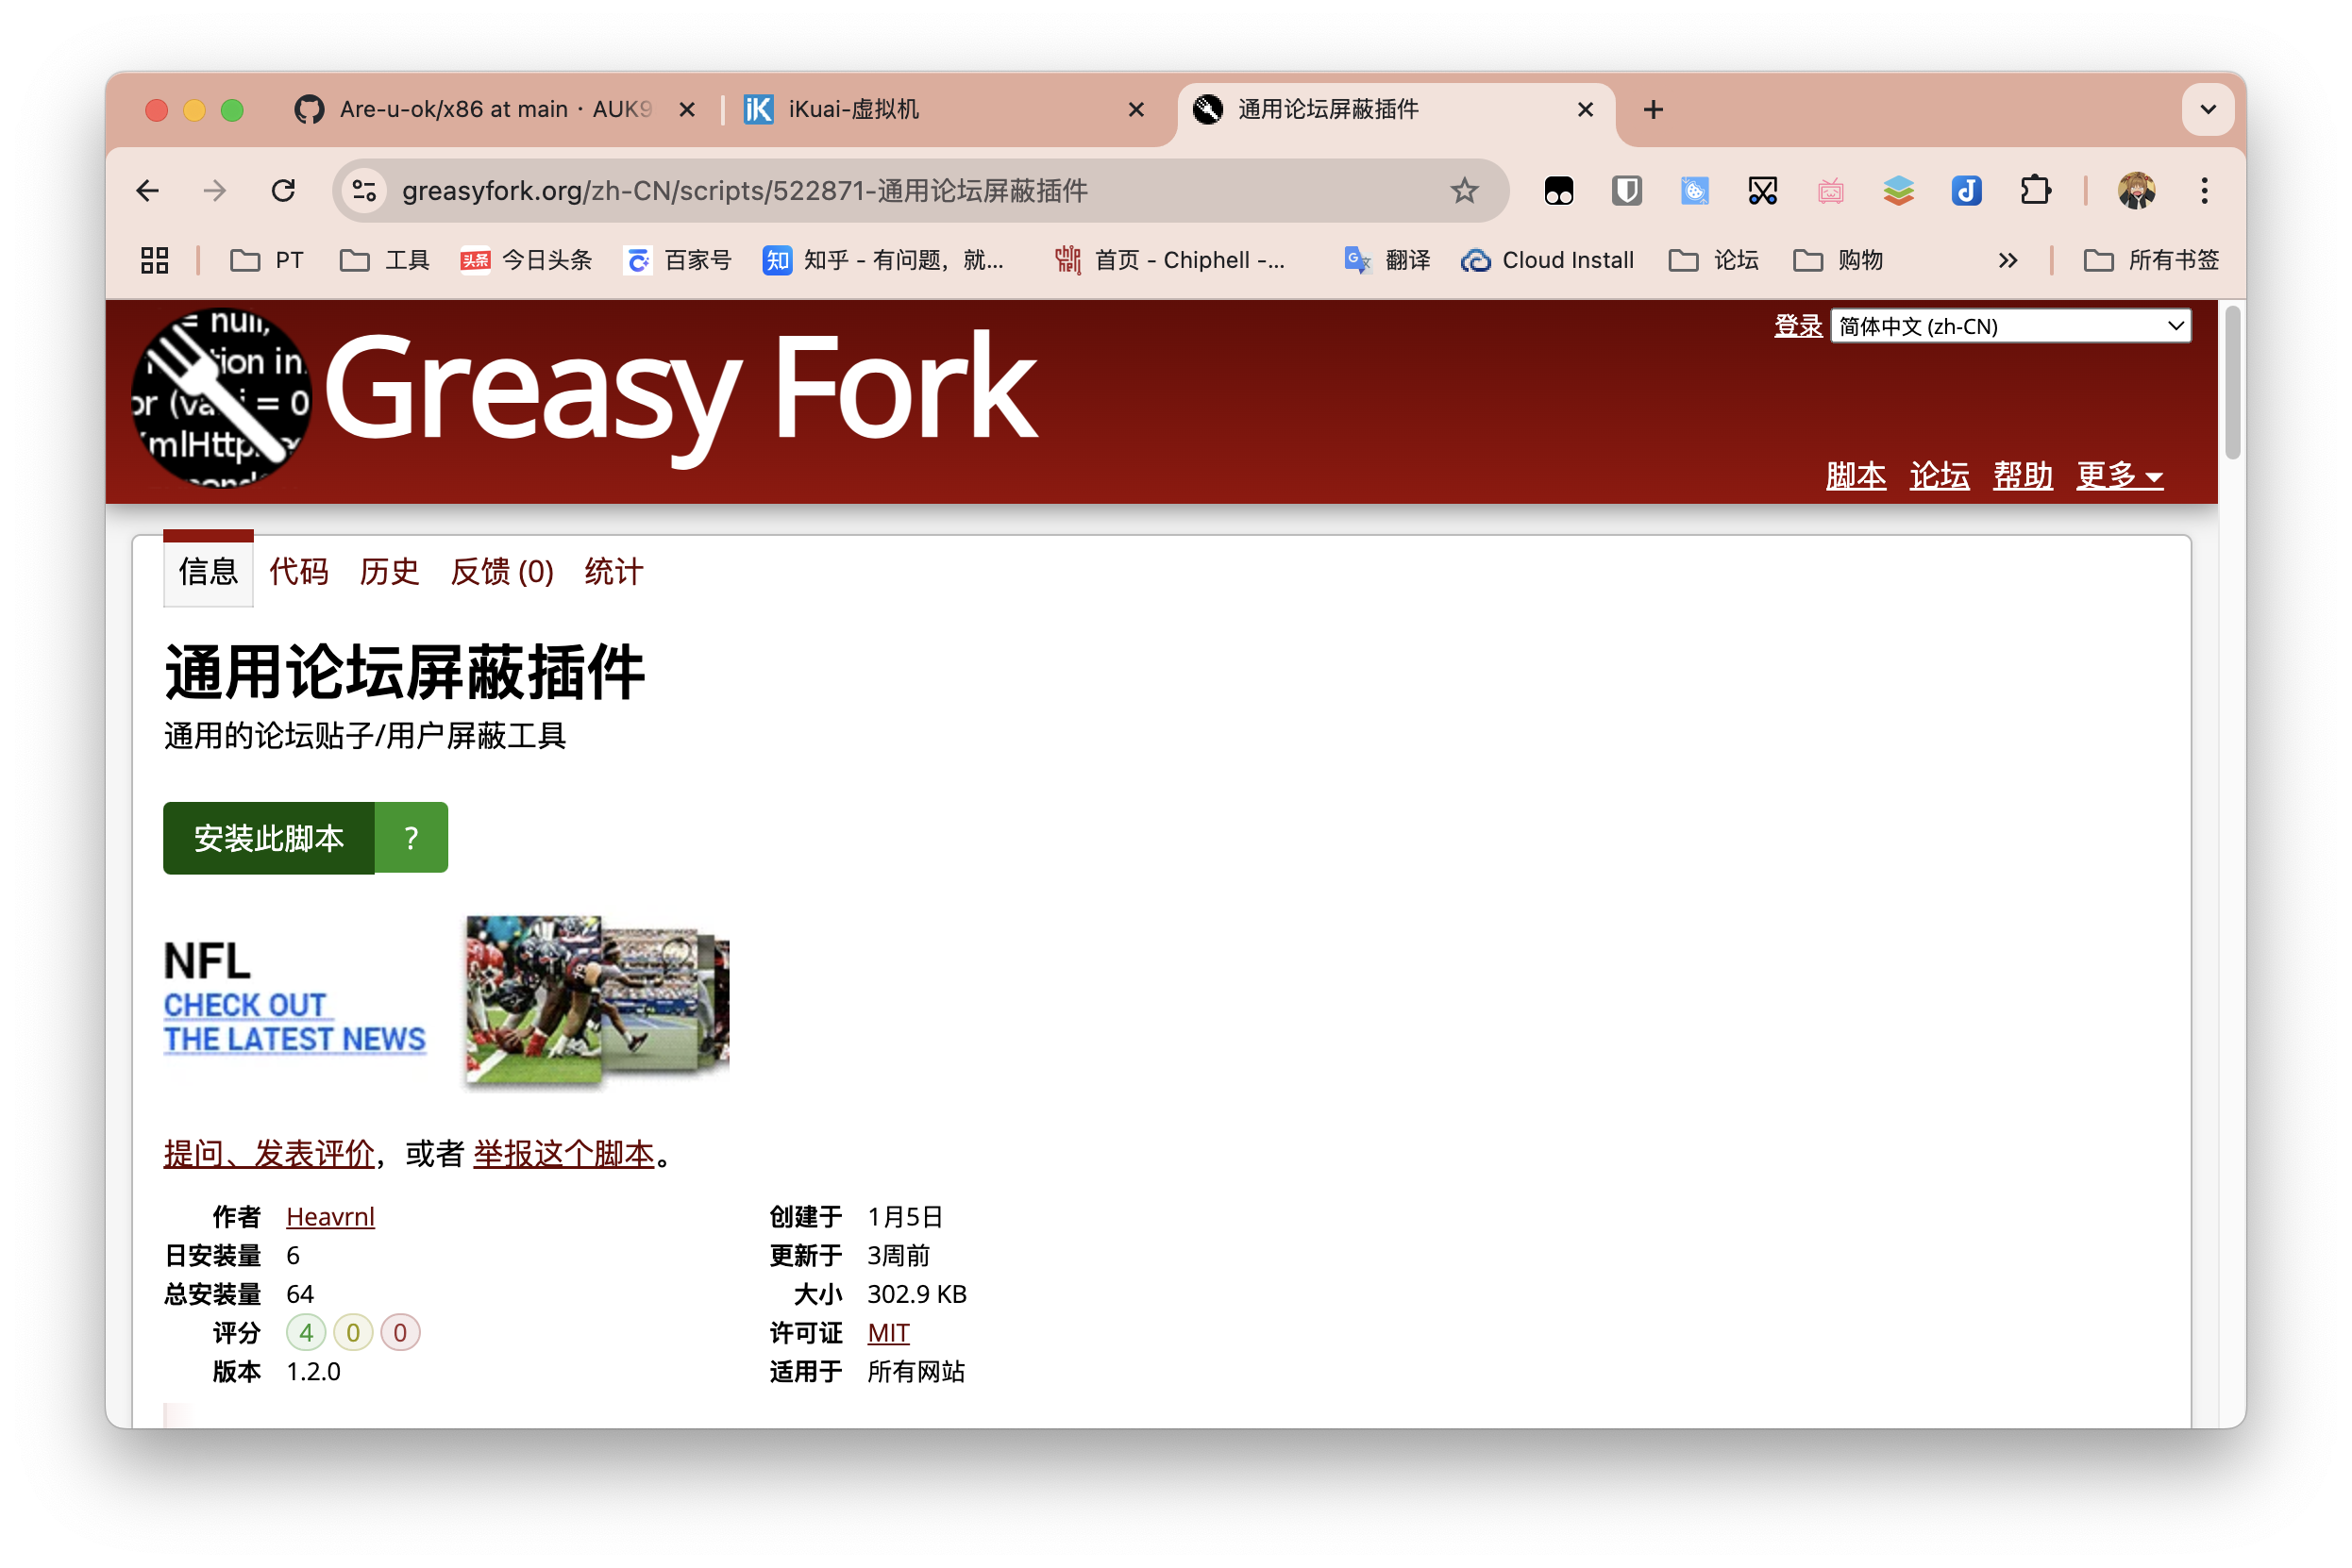
Task: Open the MIT license link
Action: click(888, 1332)
